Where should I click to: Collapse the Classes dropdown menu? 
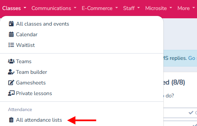coord(14,8)
